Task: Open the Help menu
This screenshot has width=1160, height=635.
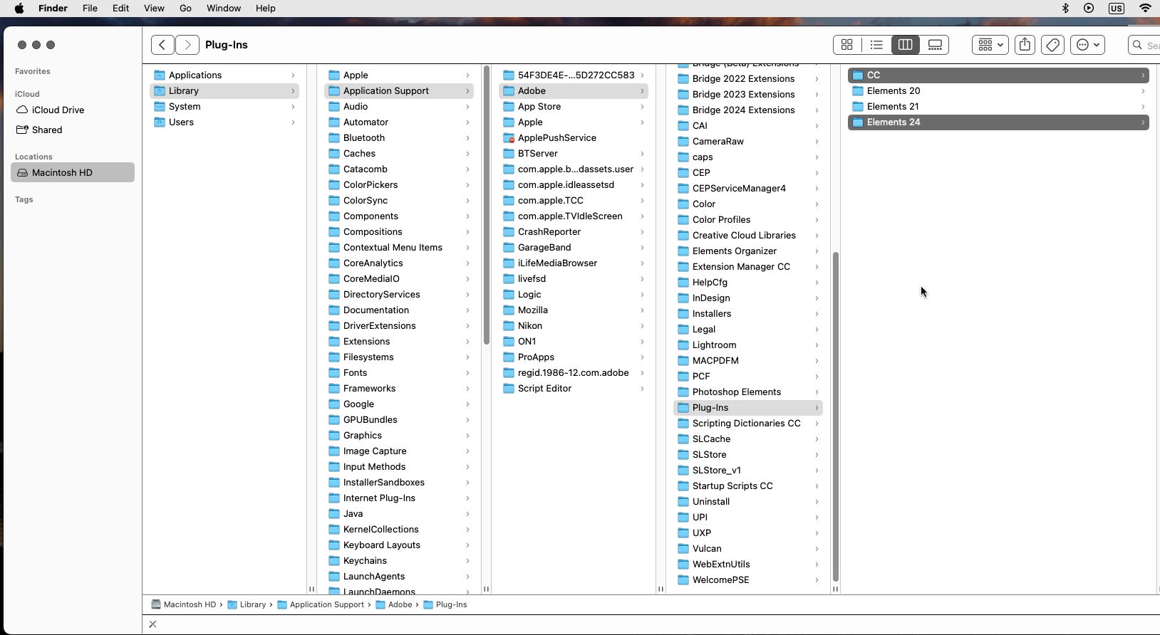Action: [265, 9]
